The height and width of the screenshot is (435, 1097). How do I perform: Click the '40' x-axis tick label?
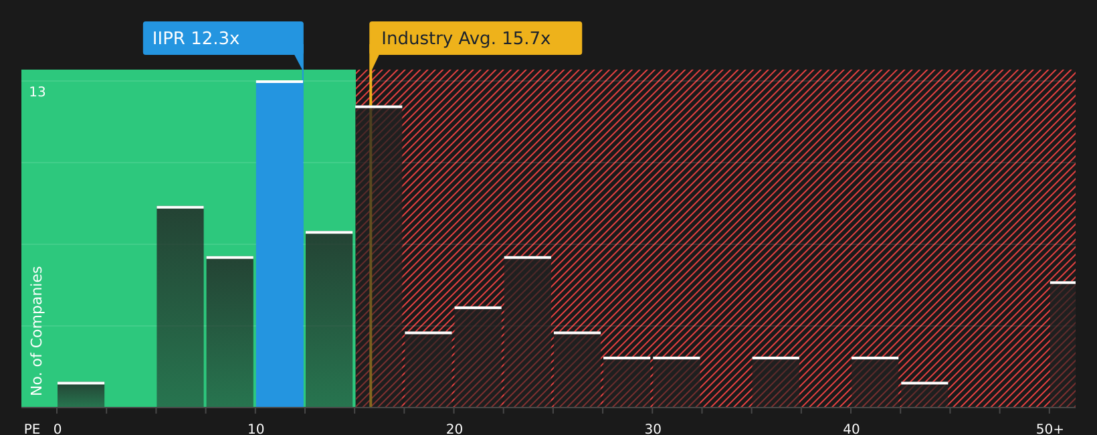point(852,429)
